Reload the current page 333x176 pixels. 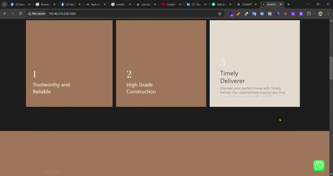pos(20,14)
